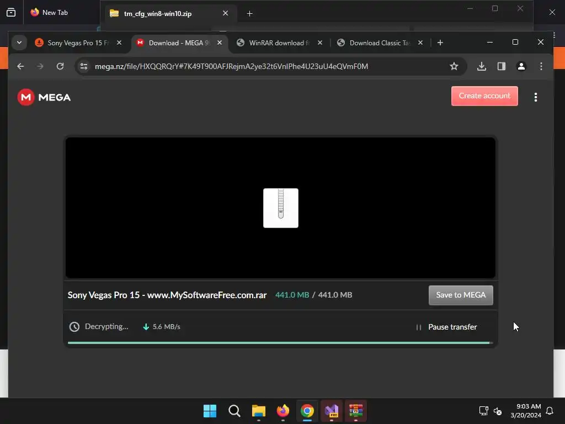Bookmark this page with star icon
Viewport: 565px width, 424px height.
pyautogui.click(x=454, y=66)
